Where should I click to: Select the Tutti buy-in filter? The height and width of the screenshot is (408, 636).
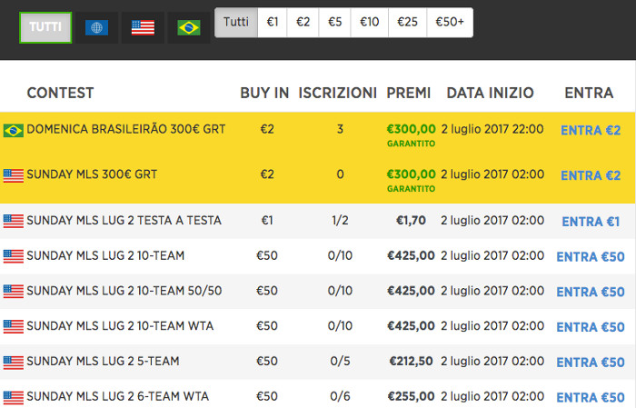point(236,23)
